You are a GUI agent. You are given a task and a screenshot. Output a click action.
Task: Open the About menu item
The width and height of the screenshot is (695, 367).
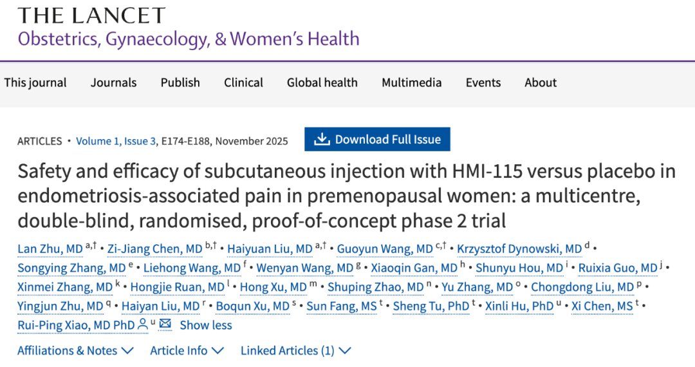[x=541, y=82]
